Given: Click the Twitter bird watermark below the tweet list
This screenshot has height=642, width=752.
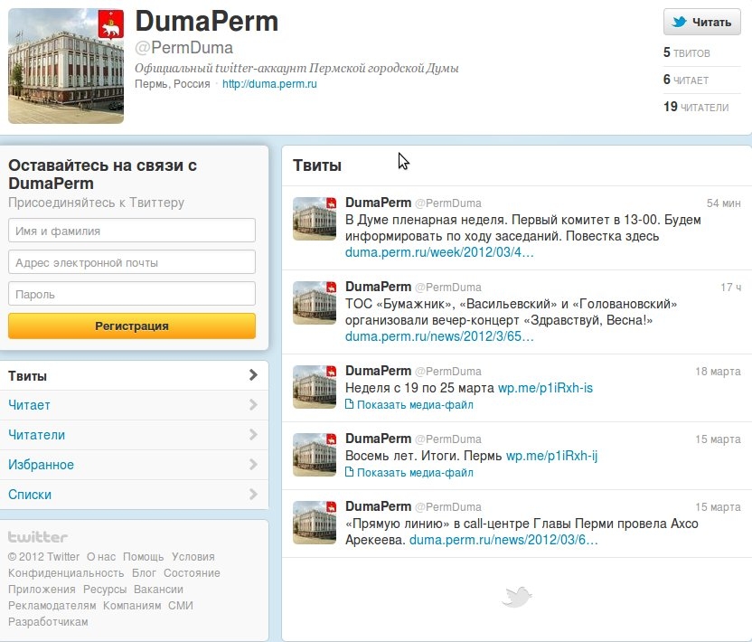Looking at the screenshot, I should coord(516,596).
